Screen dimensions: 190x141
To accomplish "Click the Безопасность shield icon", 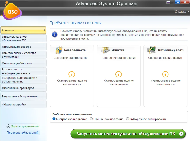I will [59, 50].
